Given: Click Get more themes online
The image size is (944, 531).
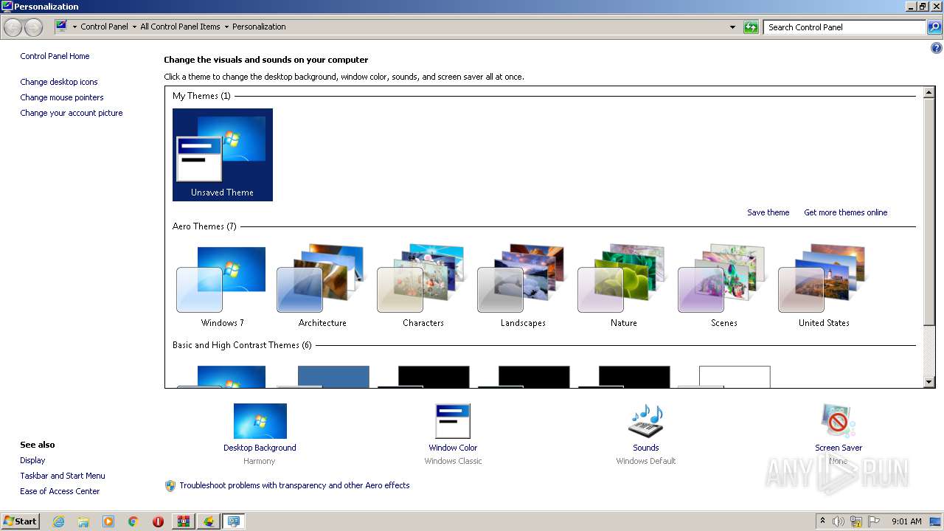Looking at the screenshot, I should (845, 212).
